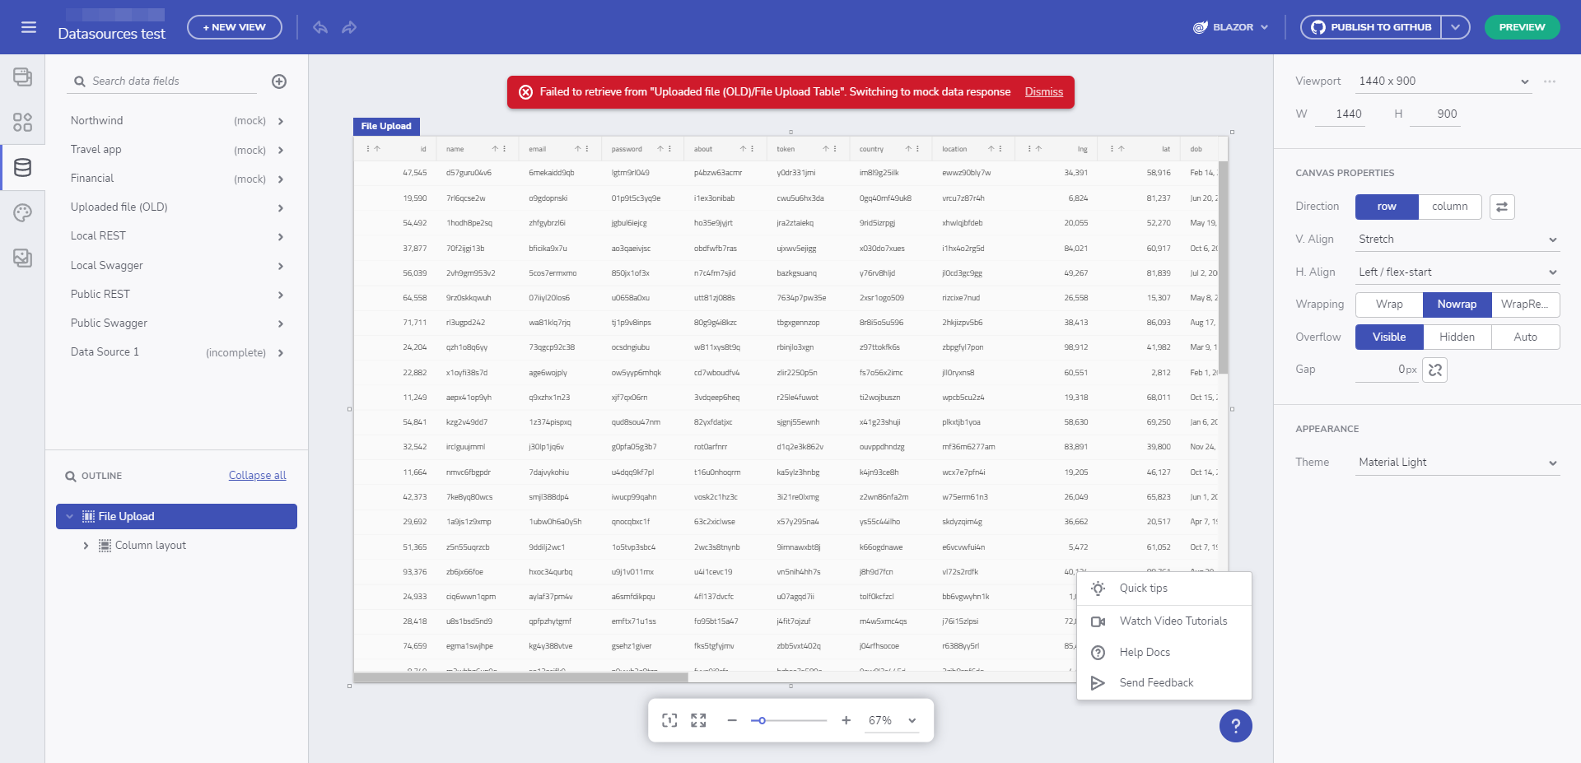The image size is (1581, 763).
Task: Open the hamburger main menu
Action: point(29,27)
